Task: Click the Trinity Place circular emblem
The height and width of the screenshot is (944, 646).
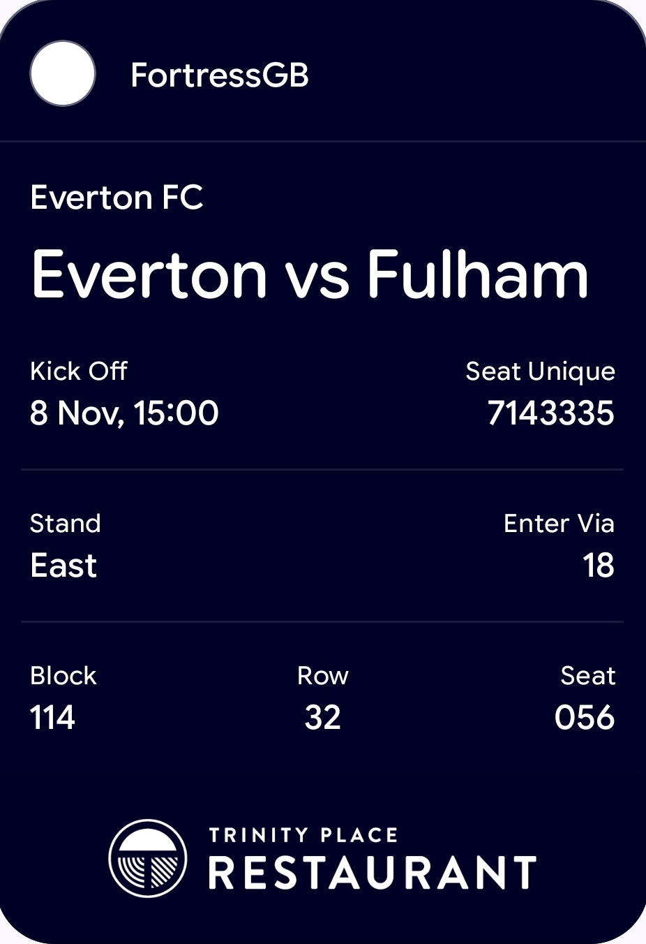Action: click(x=148, y=858)
